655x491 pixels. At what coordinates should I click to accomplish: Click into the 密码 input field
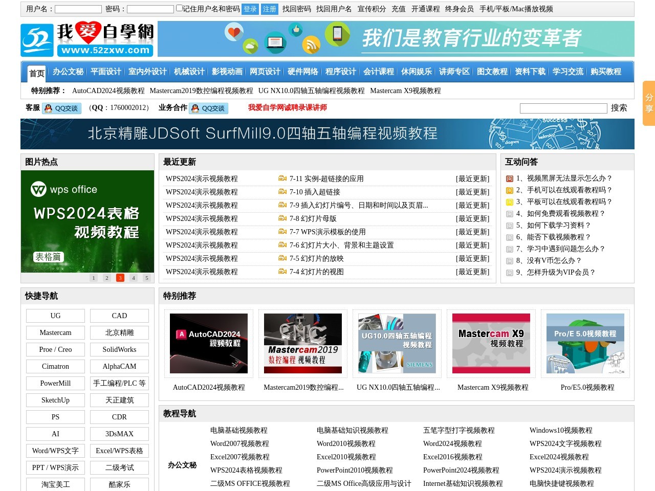150,9
